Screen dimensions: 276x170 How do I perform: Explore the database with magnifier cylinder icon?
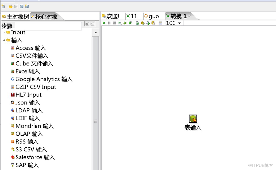[x=153, y=23]
